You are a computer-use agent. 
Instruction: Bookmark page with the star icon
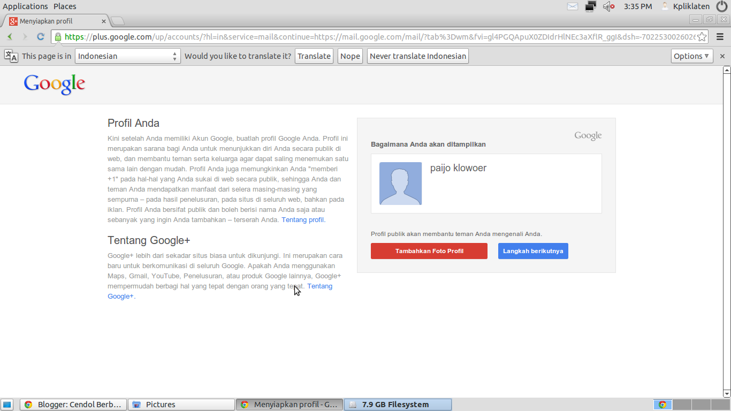point(702,37)
